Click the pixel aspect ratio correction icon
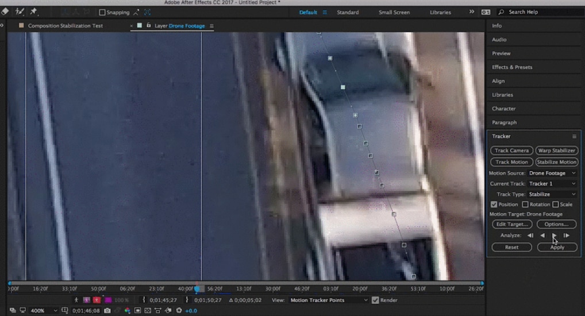The width and height of the screenshot is (585, 316). (x=158, y=310)
